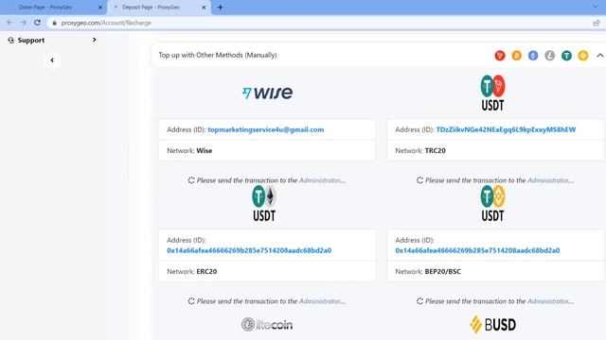Viewport: 606px width, 340px height.
Task: Click the Litecoin logo
Action: (267, 325)
